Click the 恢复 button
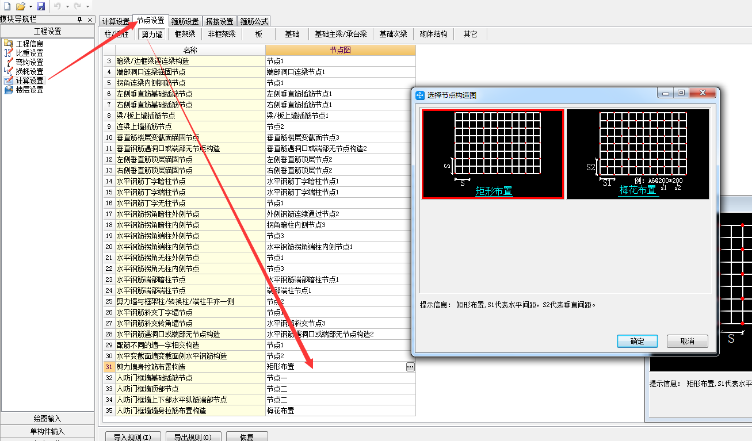This screenshot has height=441, width=752. click(247, 437)
